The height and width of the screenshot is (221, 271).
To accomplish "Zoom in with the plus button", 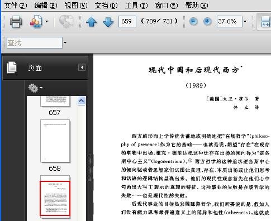I will (x=207, y=21).
